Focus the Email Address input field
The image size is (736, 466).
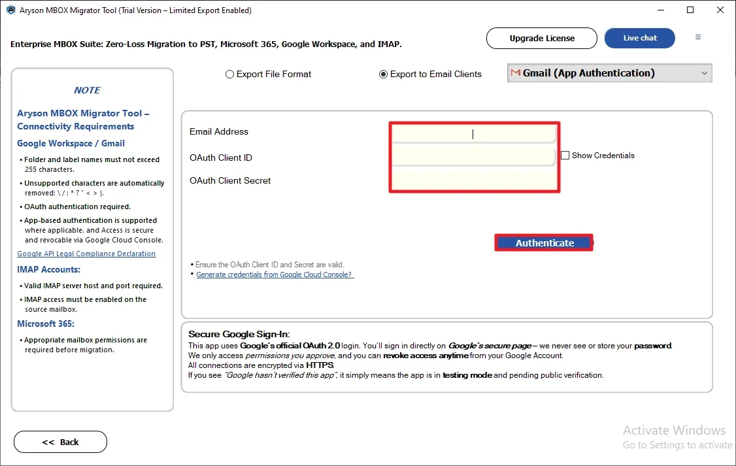(474, 134)
